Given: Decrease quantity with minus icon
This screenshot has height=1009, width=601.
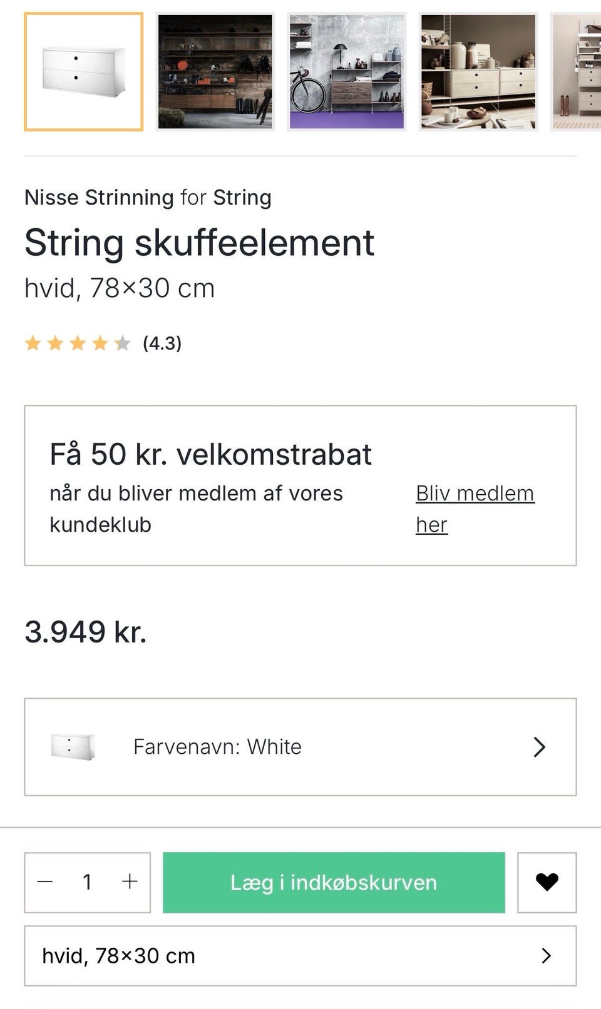Looking at the screenshot, I should (x=45, y=882).
